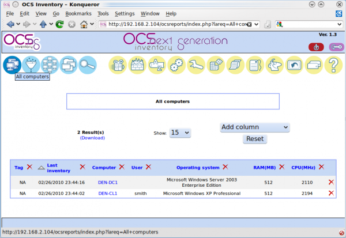Click the user face icon
Screen dimensions: 346x238
[x=274, y=65]
